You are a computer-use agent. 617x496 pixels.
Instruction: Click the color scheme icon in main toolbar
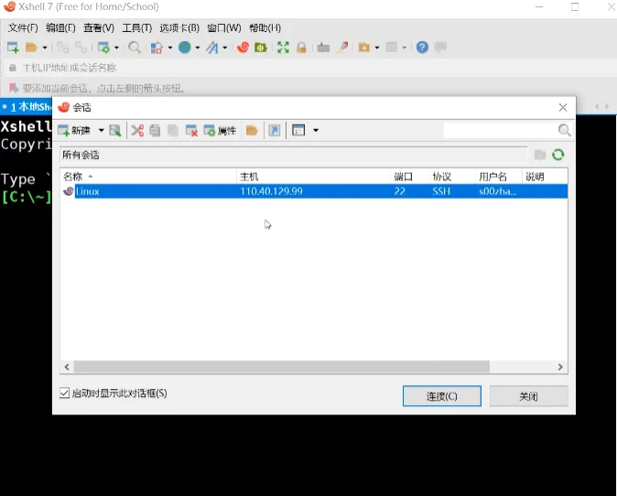pos(157,48)
